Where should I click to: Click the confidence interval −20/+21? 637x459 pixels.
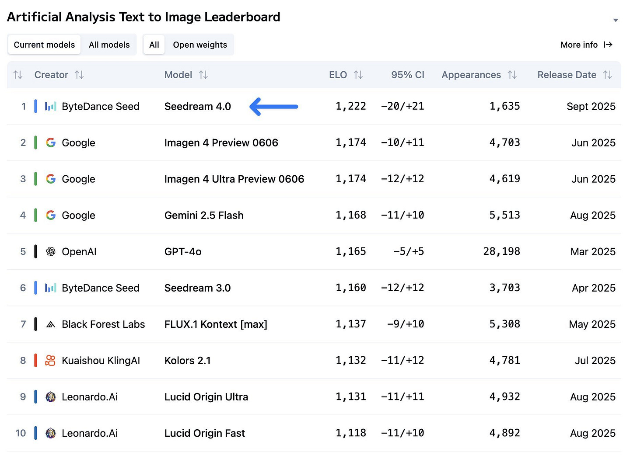(402, 106)
